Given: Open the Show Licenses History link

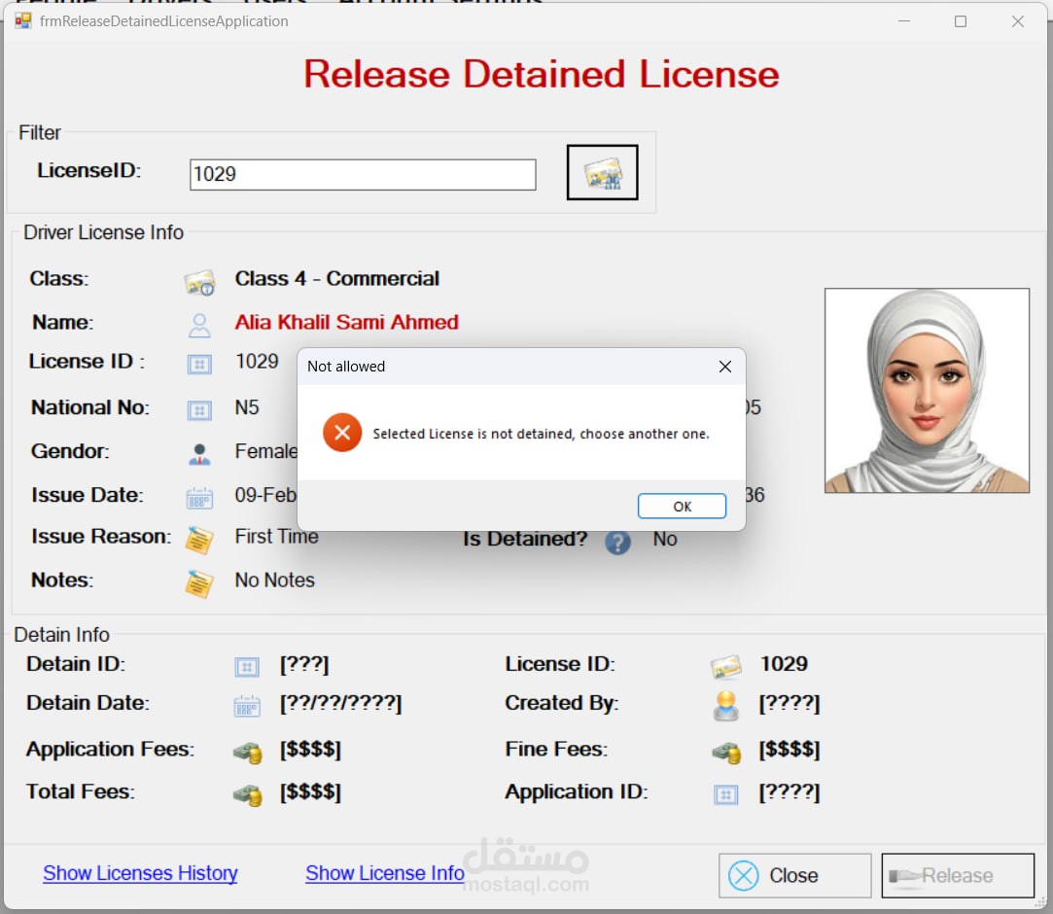Looking at the screenshot, I should 140,873.
